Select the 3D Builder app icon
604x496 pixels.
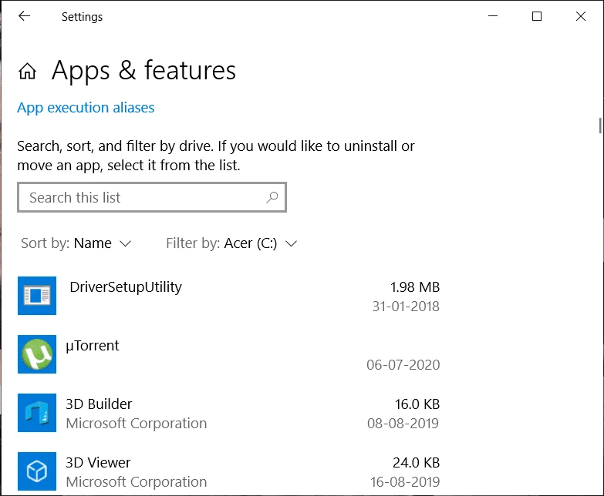coord(37,413)
